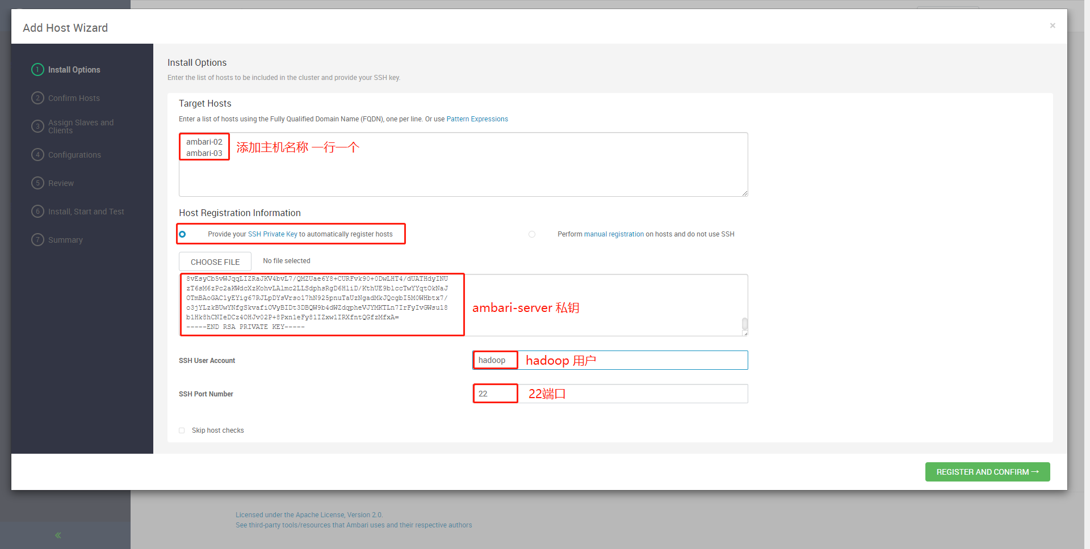Click resize grip of Target Hosts textarea
1090x549 pixels.
coord(745,193)
